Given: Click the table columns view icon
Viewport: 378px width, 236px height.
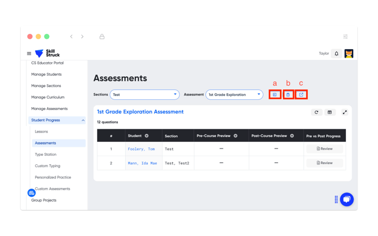Looking at the screenshot, I should (x=330, y=112).
